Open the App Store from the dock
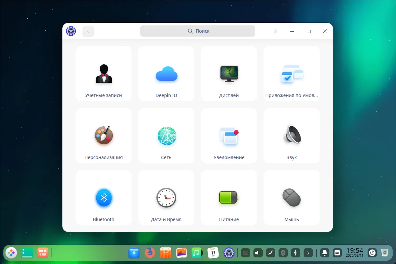The image size is (396, 264). click(166, 253)
